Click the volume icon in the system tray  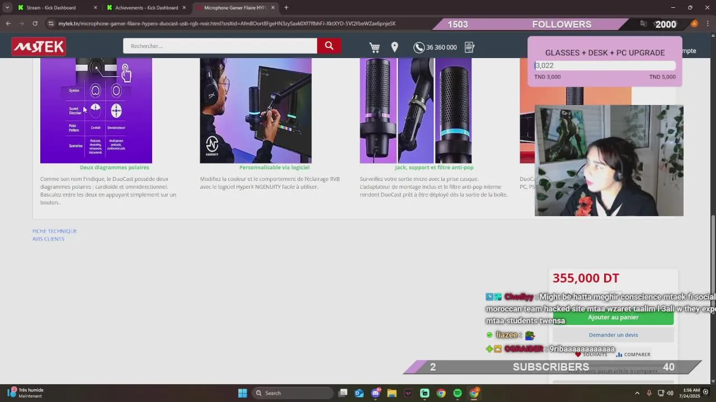click(670, 393)
